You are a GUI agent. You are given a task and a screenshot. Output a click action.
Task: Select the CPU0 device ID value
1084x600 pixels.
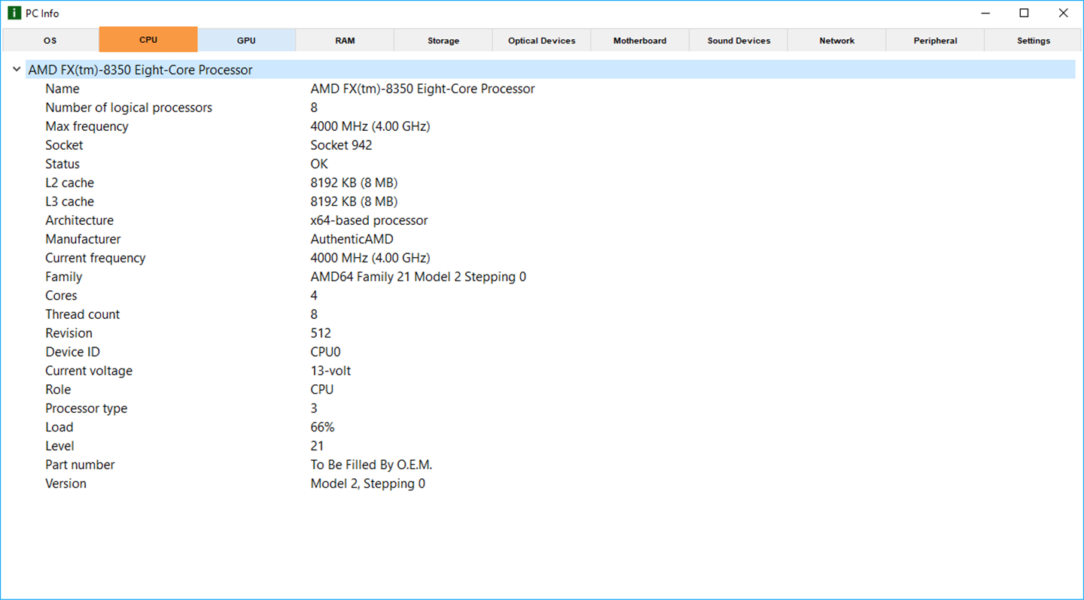pyautogui.click(x=326, y=352)
